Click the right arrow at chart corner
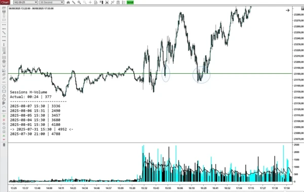The image size is (304, 192). tap(287, 10)
